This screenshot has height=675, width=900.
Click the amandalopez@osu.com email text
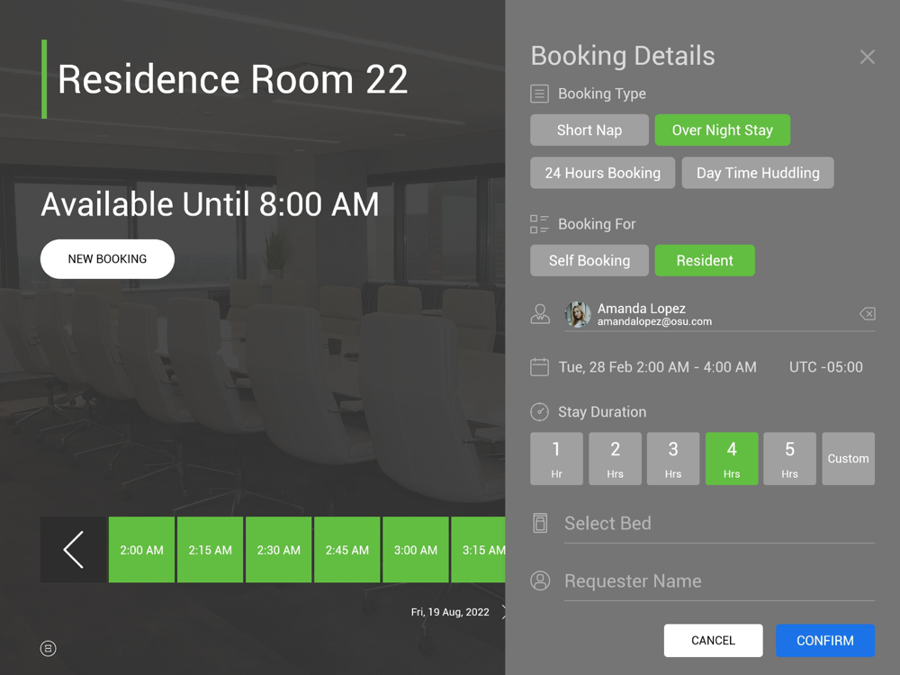pos(654,321)
